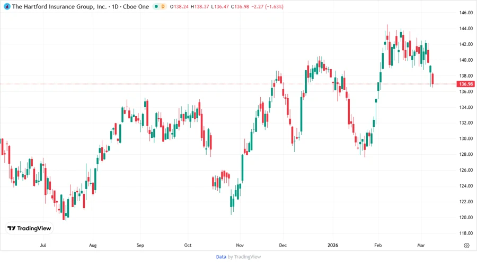Click the high value H138.37

click(200, 7)
